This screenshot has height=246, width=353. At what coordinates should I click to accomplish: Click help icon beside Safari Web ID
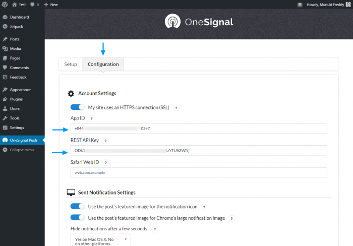click(x=105, y=162)
